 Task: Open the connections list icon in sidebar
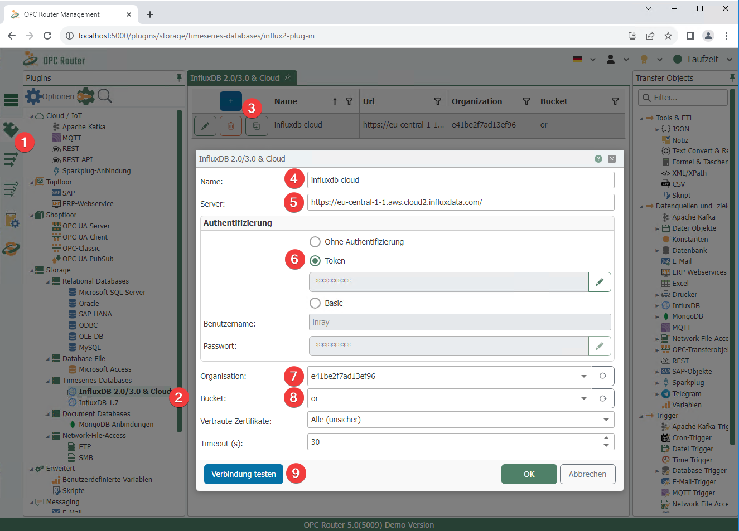(11, 160)
